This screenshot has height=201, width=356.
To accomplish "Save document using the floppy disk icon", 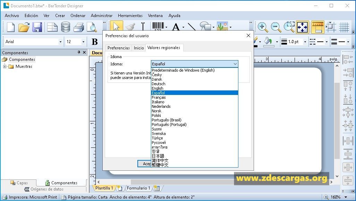I will pyautogui.click(x=37, y=27).
